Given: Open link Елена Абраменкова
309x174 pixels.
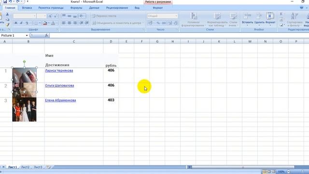Looking at the screenshot, I should pyautogui.click(x=60, y=100).
